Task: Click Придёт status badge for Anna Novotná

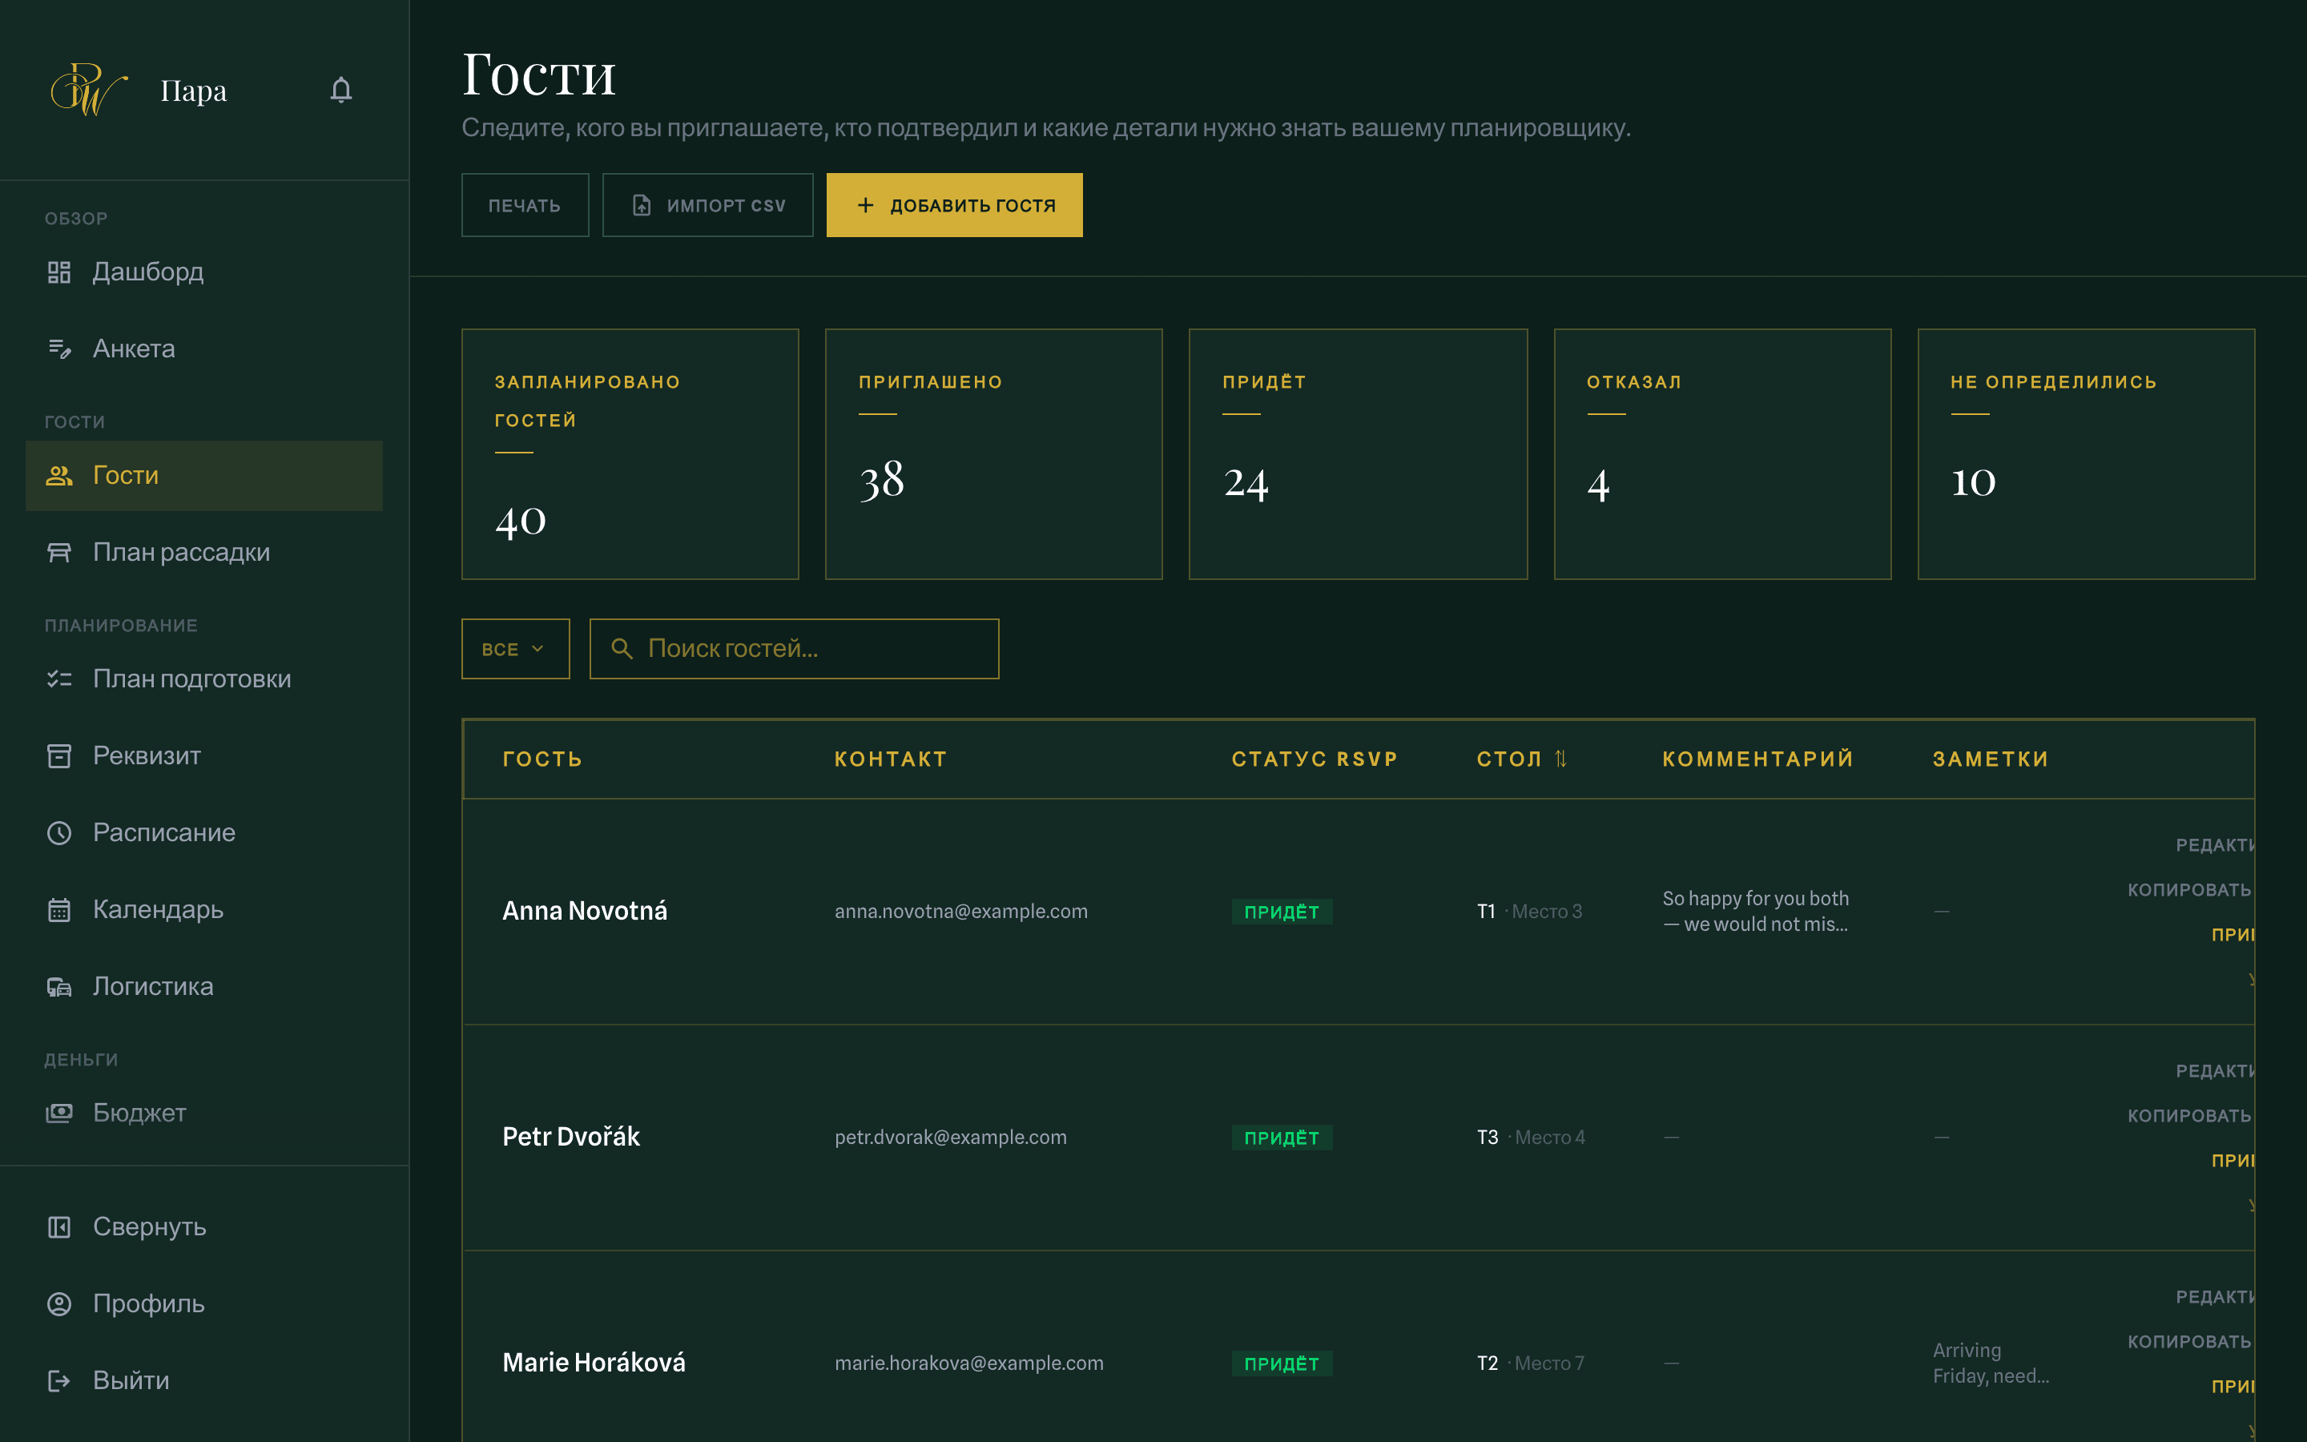Action: (x=1281, y=912)
